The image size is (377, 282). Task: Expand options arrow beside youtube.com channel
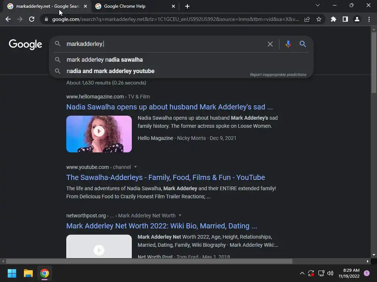pyautogui.click(x=135, y=167)
